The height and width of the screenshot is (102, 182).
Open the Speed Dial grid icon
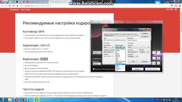pyautogui.click(x=13, y=6)
